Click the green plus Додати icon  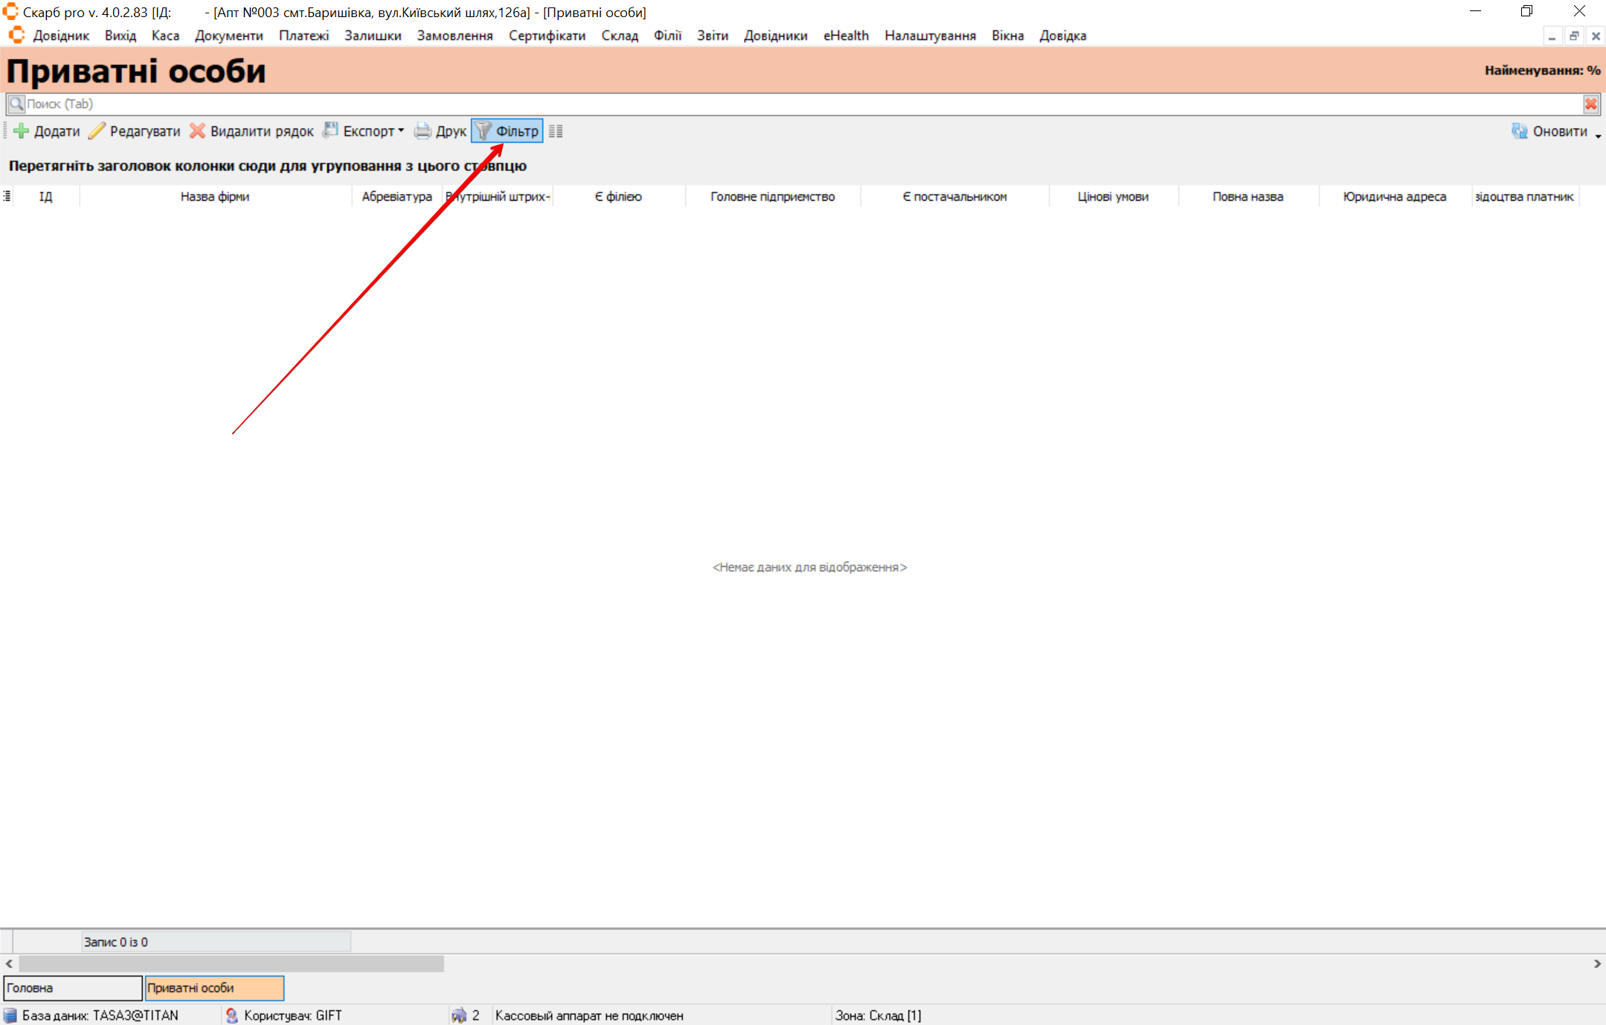coord(21,131)
